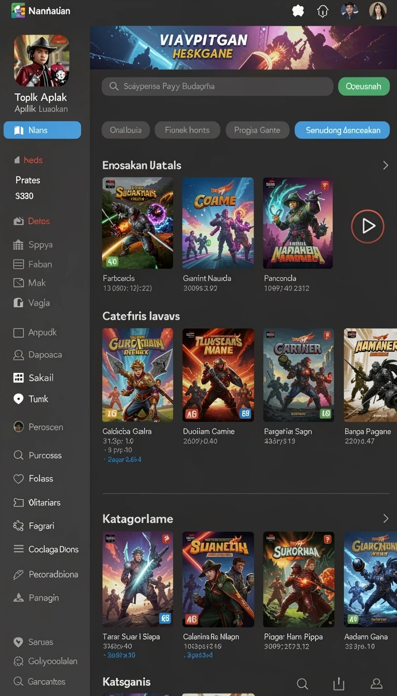Screen dimensions: 397x696
Task: Click the Goliyooolalan settings icon in sidebar
Action: (19, 661)
